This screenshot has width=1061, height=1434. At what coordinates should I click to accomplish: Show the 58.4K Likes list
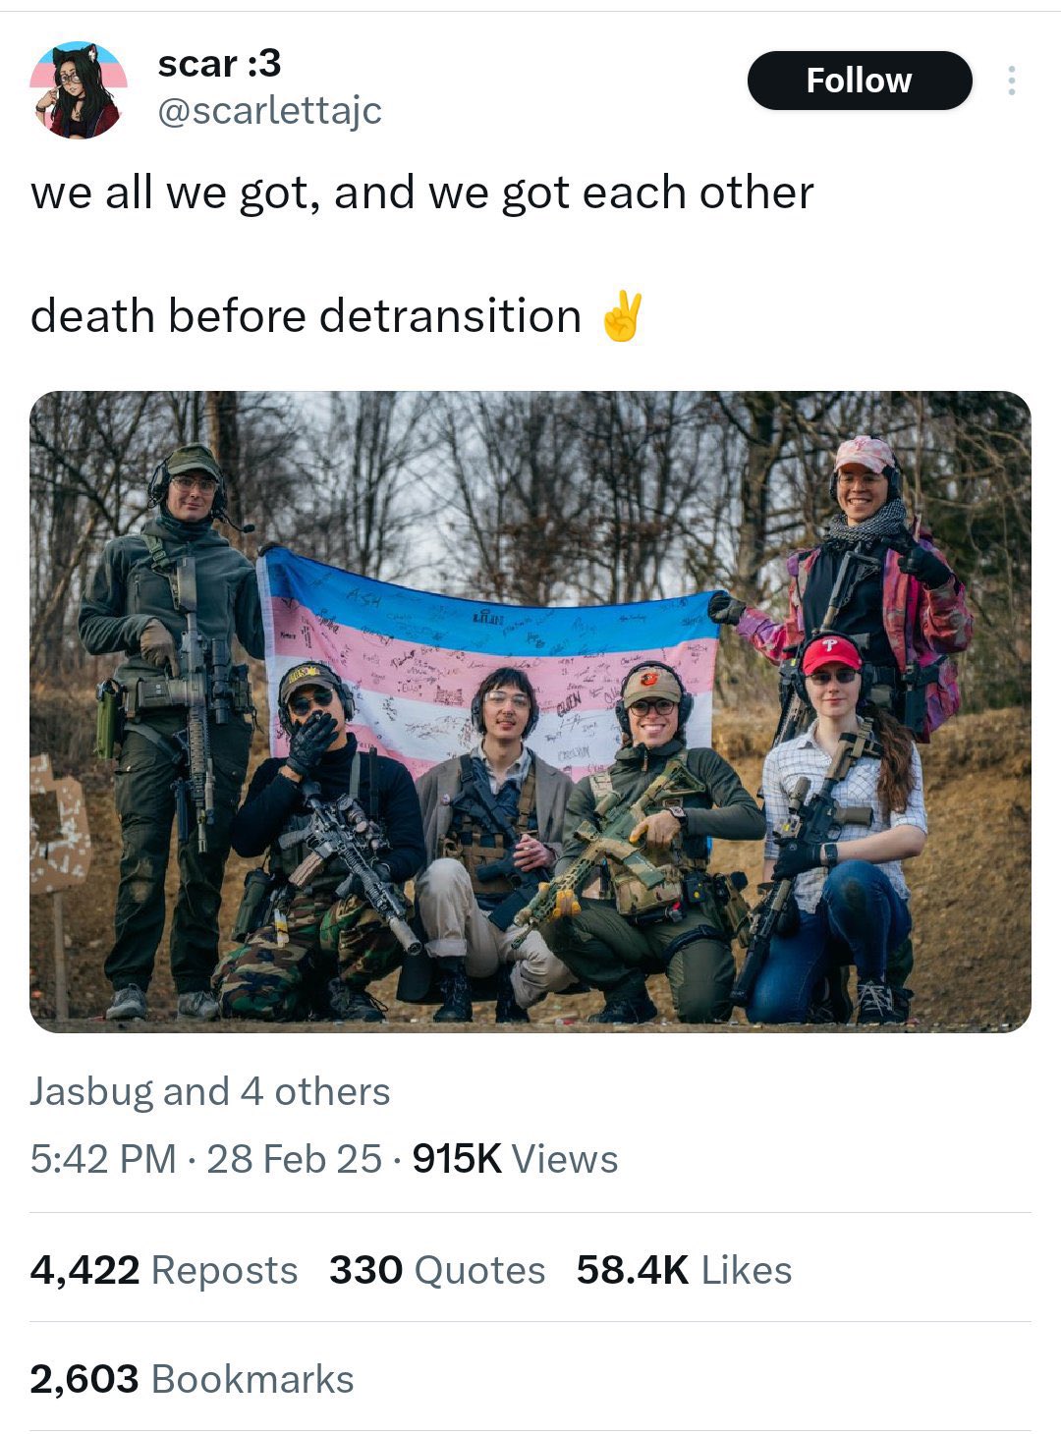pos(684,1270)
